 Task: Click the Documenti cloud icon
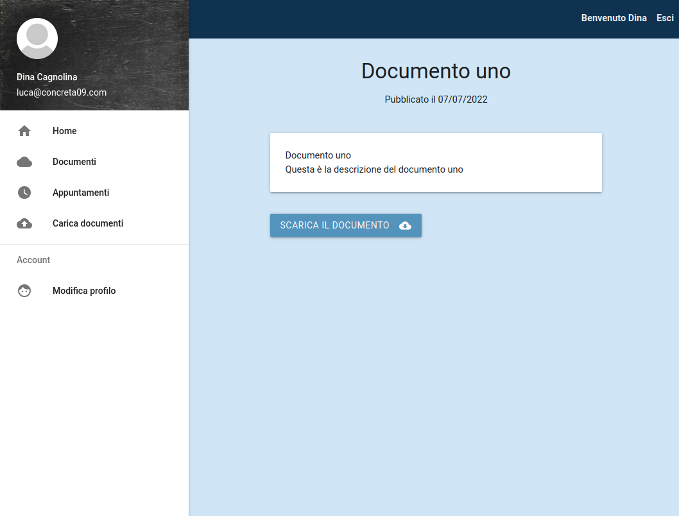click(x=24, y=162)
